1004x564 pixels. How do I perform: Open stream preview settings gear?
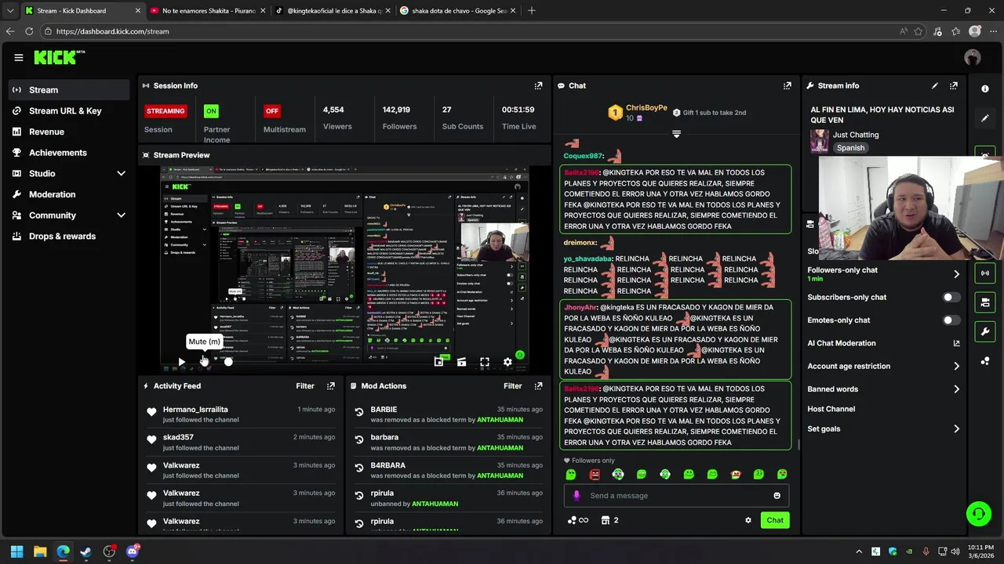tap(507, 362)
